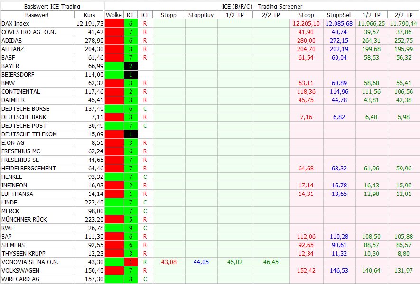This screenshot has height=284, width=420.
Task: Click Vonovia's 1/2 TP value 45,02
Action: click(x=234, y=262)
